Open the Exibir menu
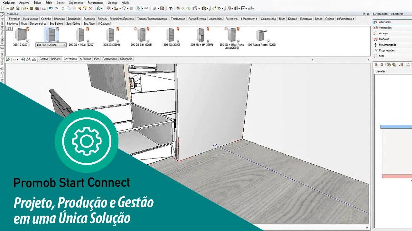This screenshot has width=412, height=231. click(49, 3)
